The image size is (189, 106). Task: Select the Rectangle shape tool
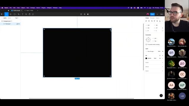point(14,14)
